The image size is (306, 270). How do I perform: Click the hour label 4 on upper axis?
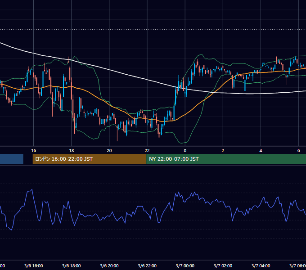click(x=261, y=151)
